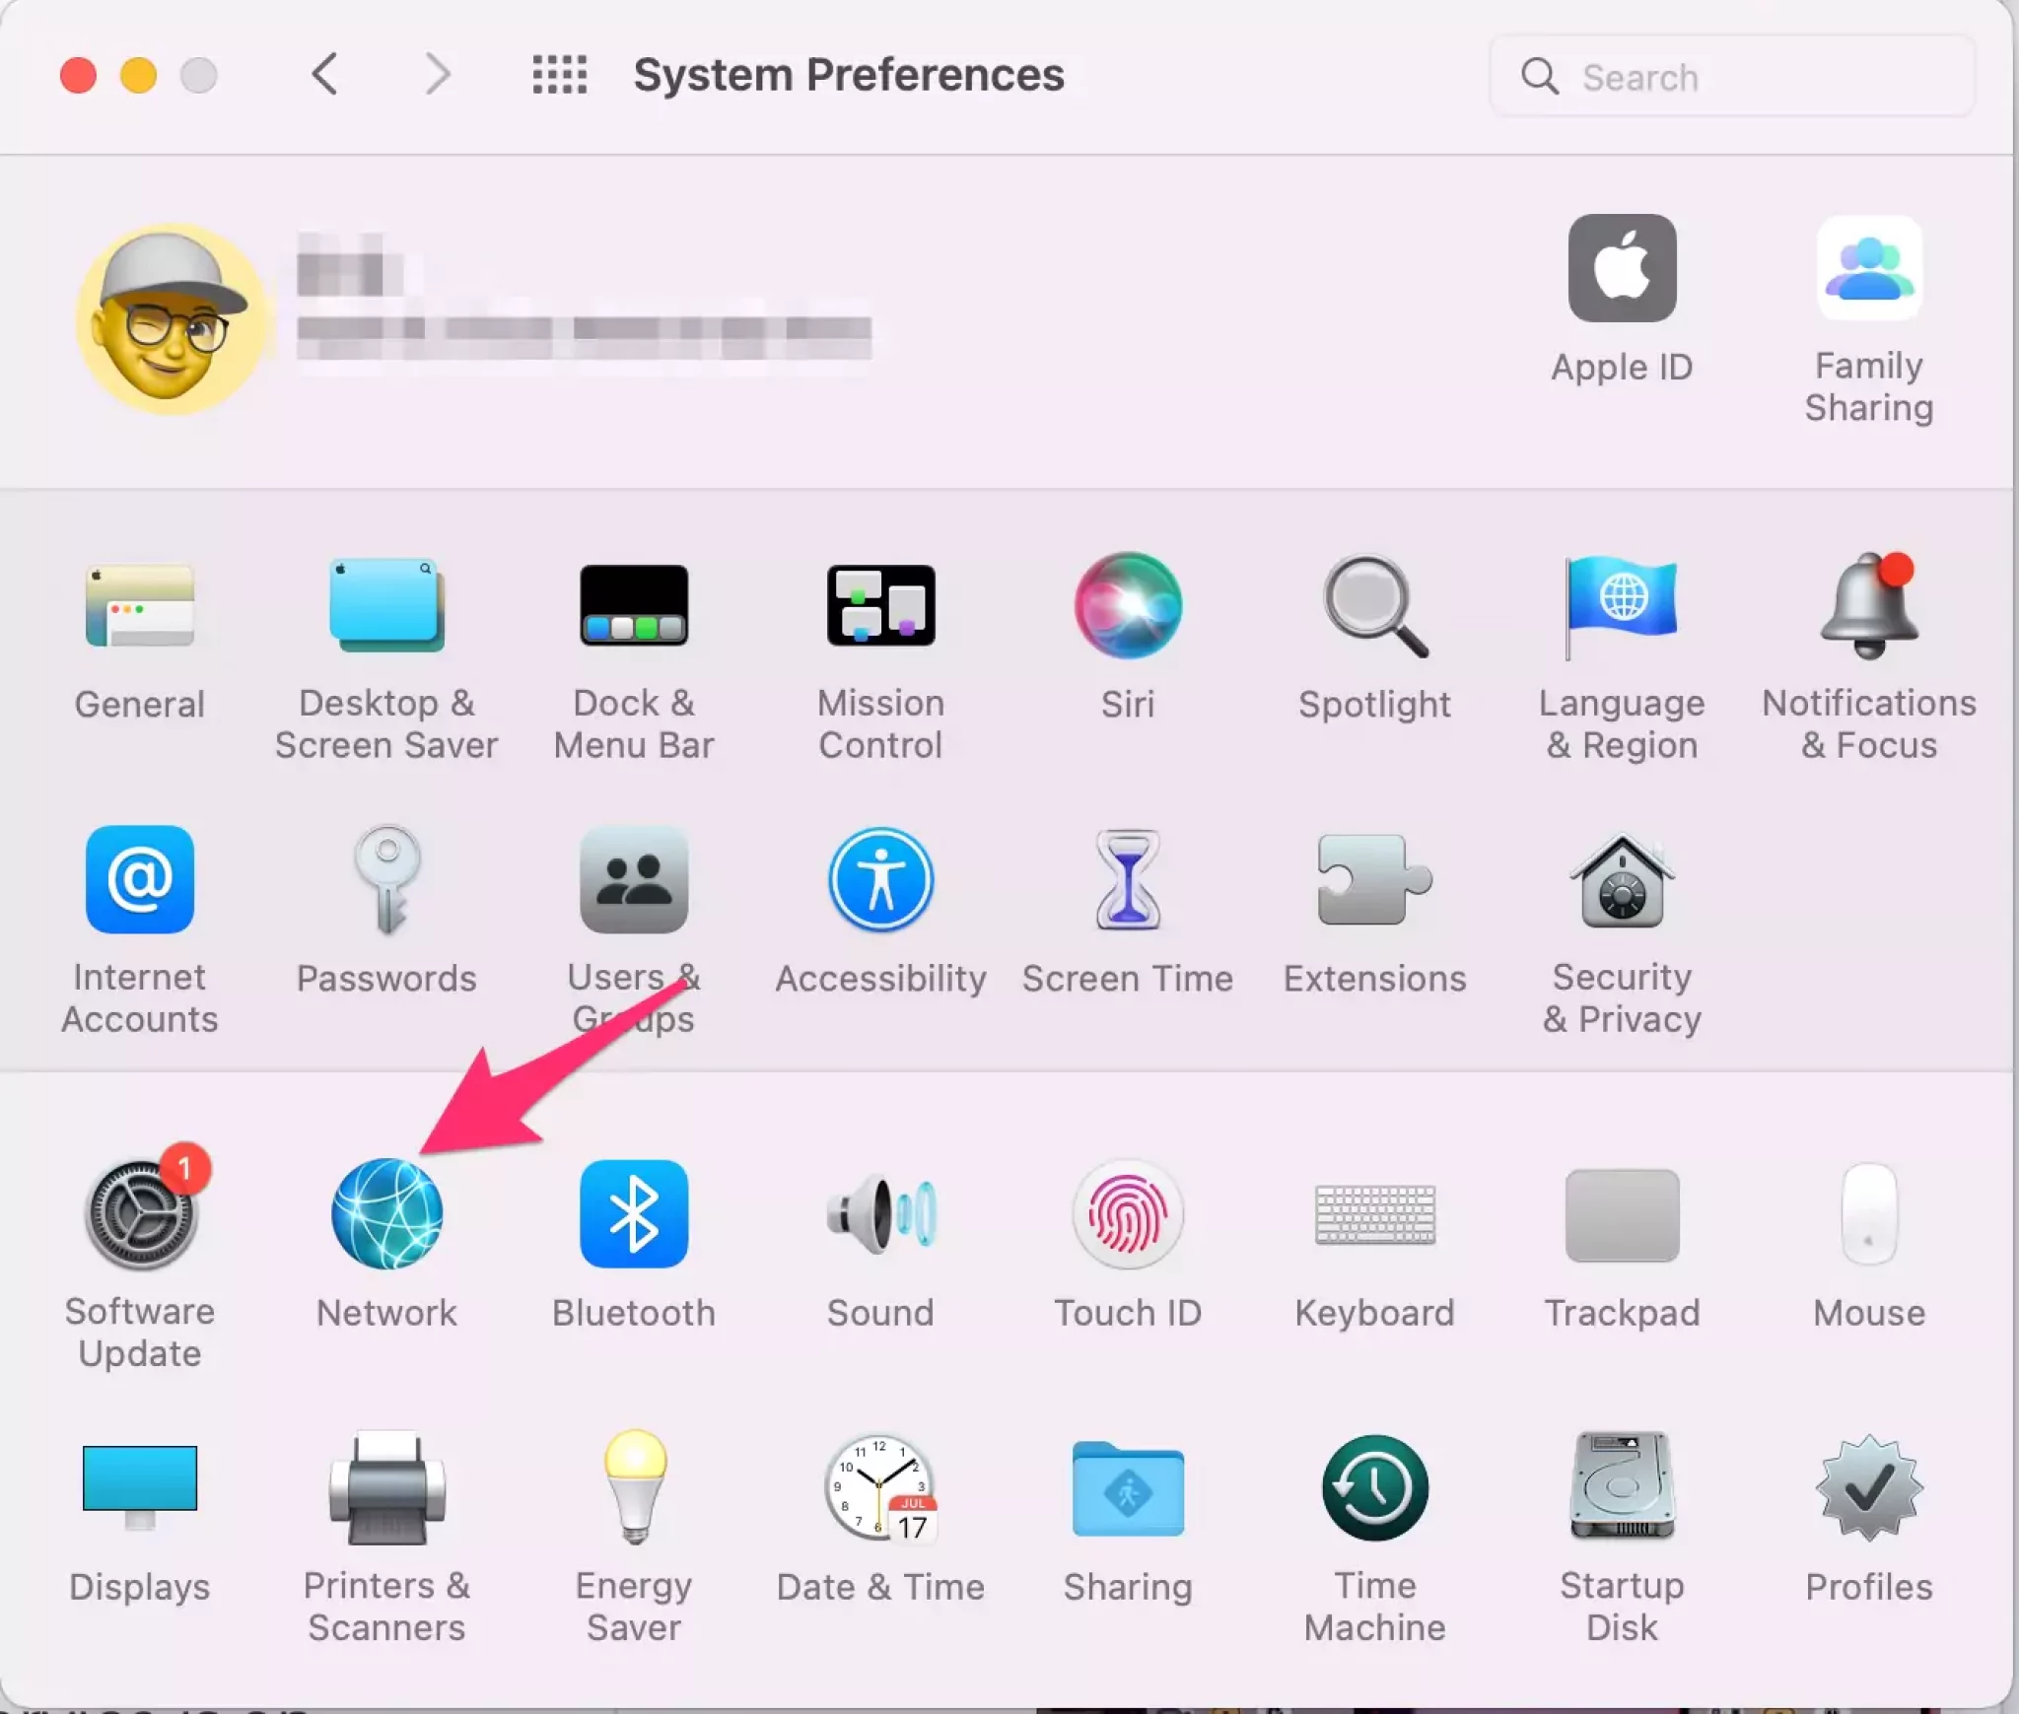
Task: Open Touch ID settings
Action: coord(1128,1213)
